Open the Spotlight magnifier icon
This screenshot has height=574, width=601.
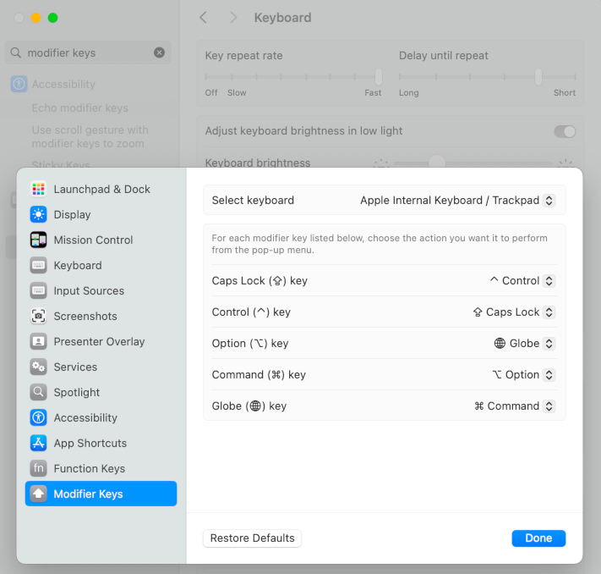point(38,392)
